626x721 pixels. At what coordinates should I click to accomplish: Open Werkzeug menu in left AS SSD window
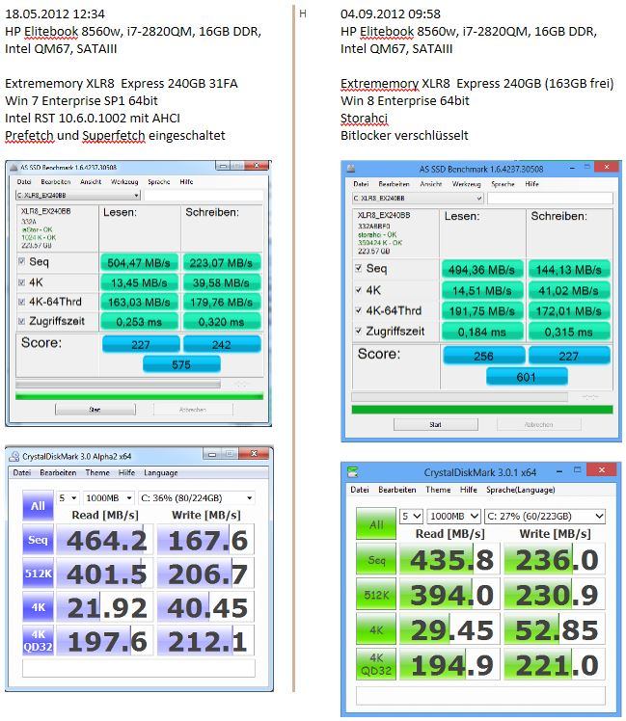[124, 181]
